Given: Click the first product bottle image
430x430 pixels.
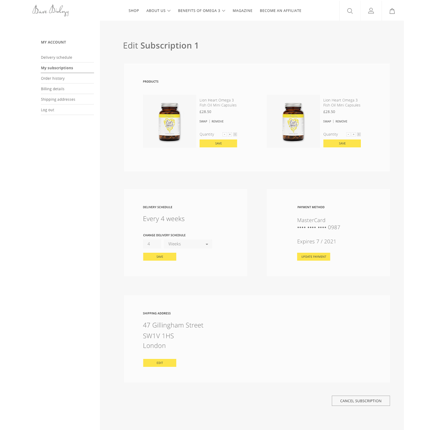Looking at the screenshot, I should (169, 121).
